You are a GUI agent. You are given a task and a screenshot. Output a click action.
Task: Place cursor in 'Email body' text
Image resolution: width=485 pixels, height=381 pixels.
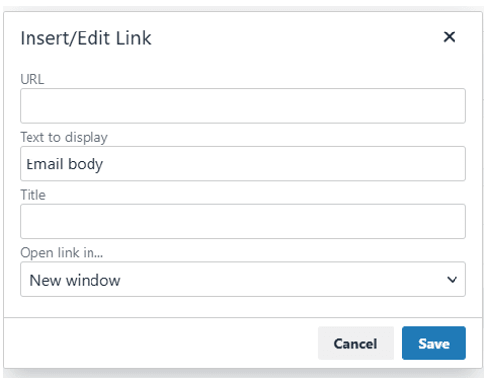click(x=65, y=164)
